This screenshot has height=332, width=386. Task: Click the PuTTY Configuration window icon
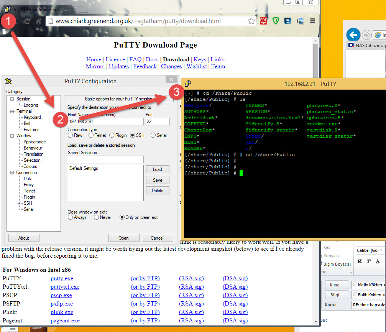8,81
